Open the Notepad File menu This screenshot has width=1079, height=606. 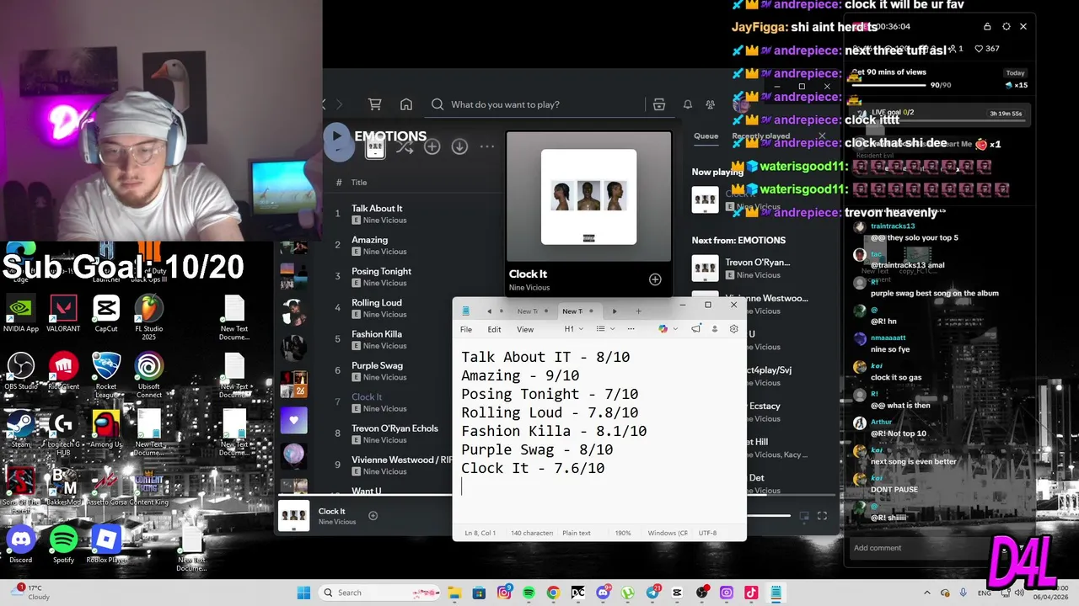pos(466,329)
